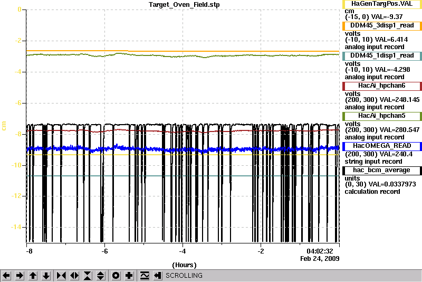Viewport: 422px width, 282px height.
Task: Click the -4 tick label on the x-axis
Action: point(183,251)
